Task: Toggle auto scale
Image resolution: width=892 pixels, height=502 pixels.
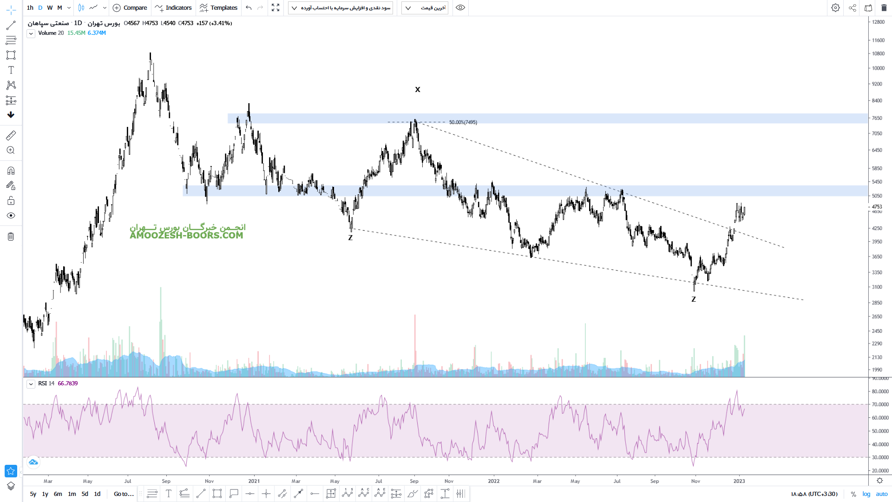Action: click(882, 494)
